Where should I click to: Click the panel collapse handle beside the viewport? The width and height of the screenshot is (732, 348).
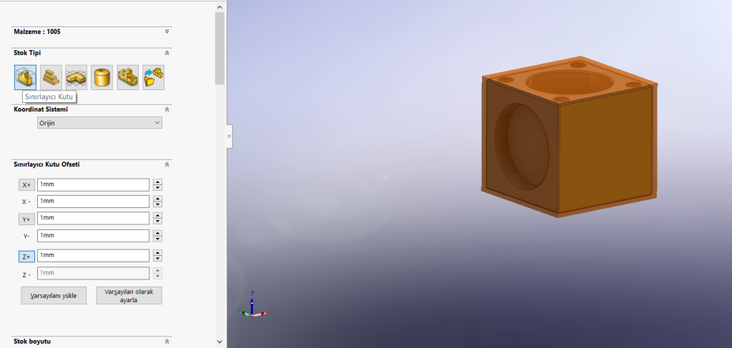pyautogui.click(x=229, y=135)
